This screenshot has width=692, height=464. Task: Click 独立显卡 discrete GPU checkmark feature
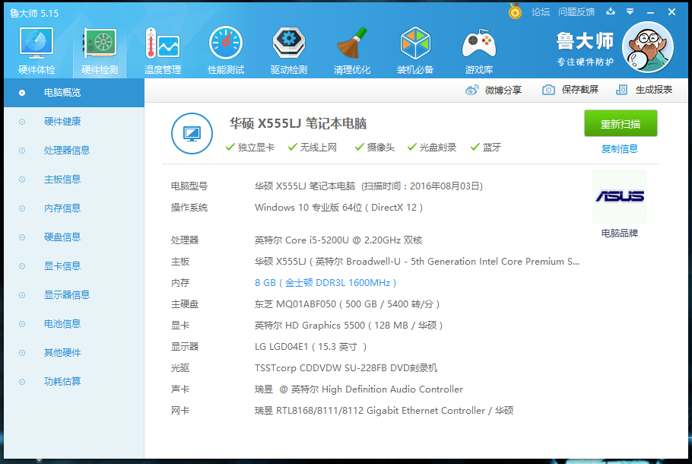point(249,148)
